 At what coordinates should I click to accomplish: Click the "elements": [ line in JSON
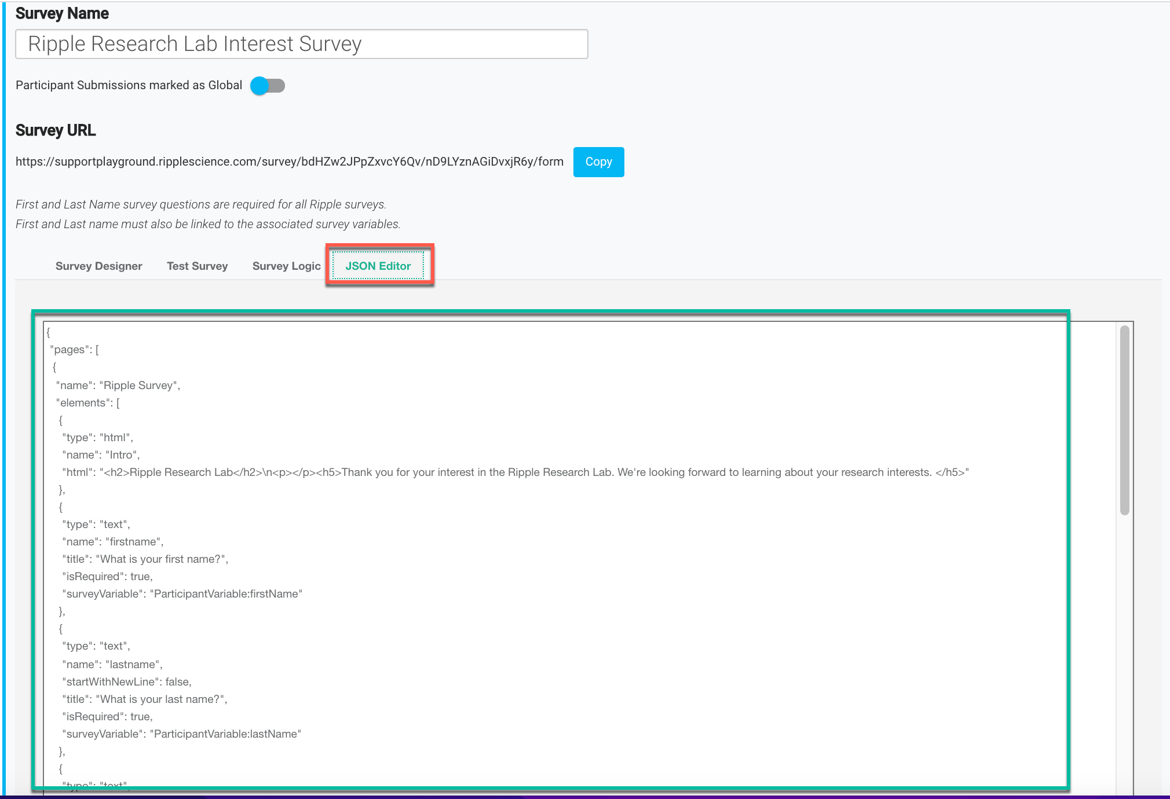(x=88, y=403)
